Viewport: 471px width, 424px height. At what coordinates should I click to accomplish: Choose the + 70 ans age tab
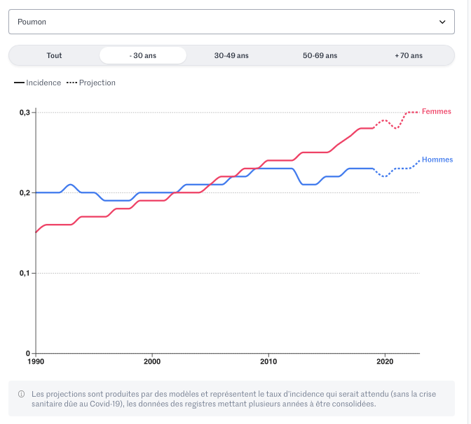tap(408, 55)
